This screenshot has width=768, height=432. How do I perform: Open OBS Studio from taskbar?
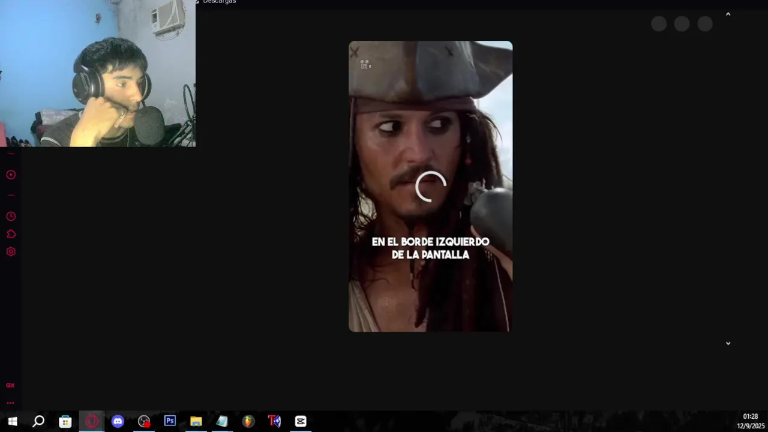144,421
